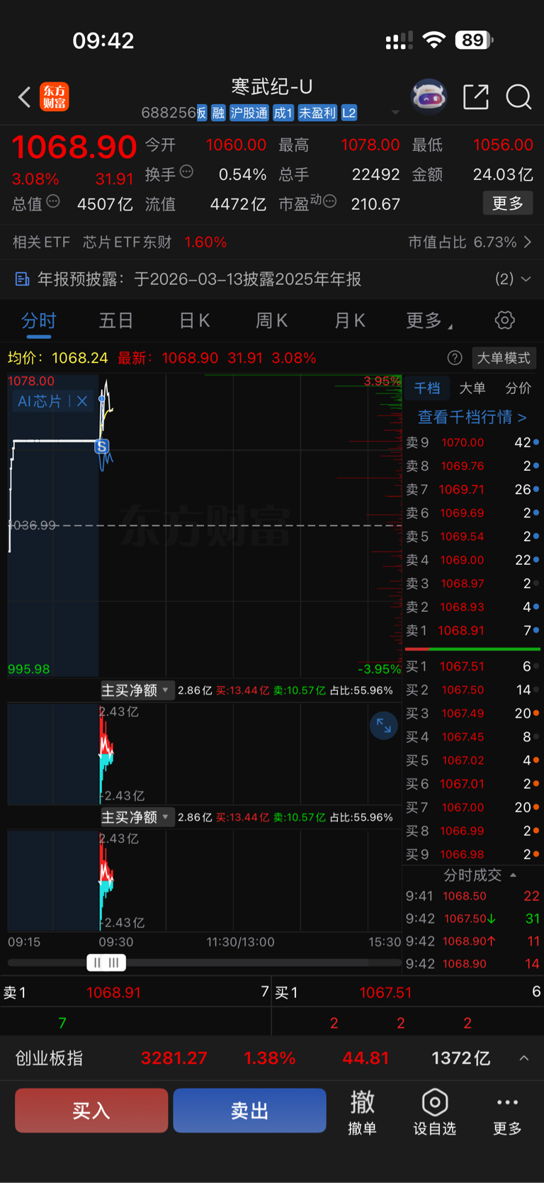Select the 千档 order book tab
The image size is (544, 1183).
click(427, 388)
